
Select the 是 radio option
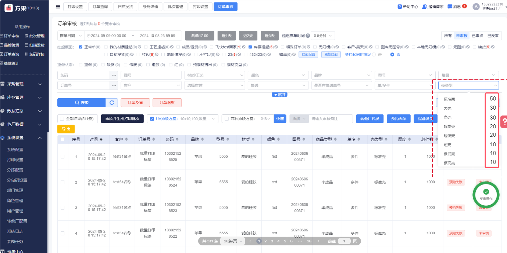(x=375, y=54)
